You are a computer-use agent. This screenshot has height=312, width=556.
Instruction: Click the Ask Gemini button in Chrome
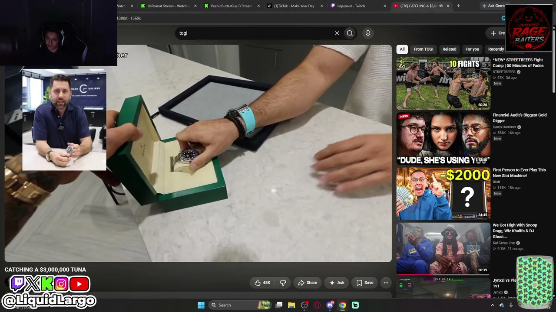point(492,6)
